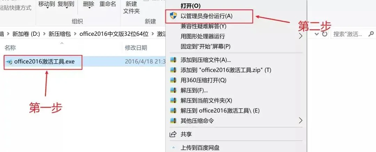Click the admin shield icon in the menu
This screenshot has height=152, width=376.
tap(173, 16)
